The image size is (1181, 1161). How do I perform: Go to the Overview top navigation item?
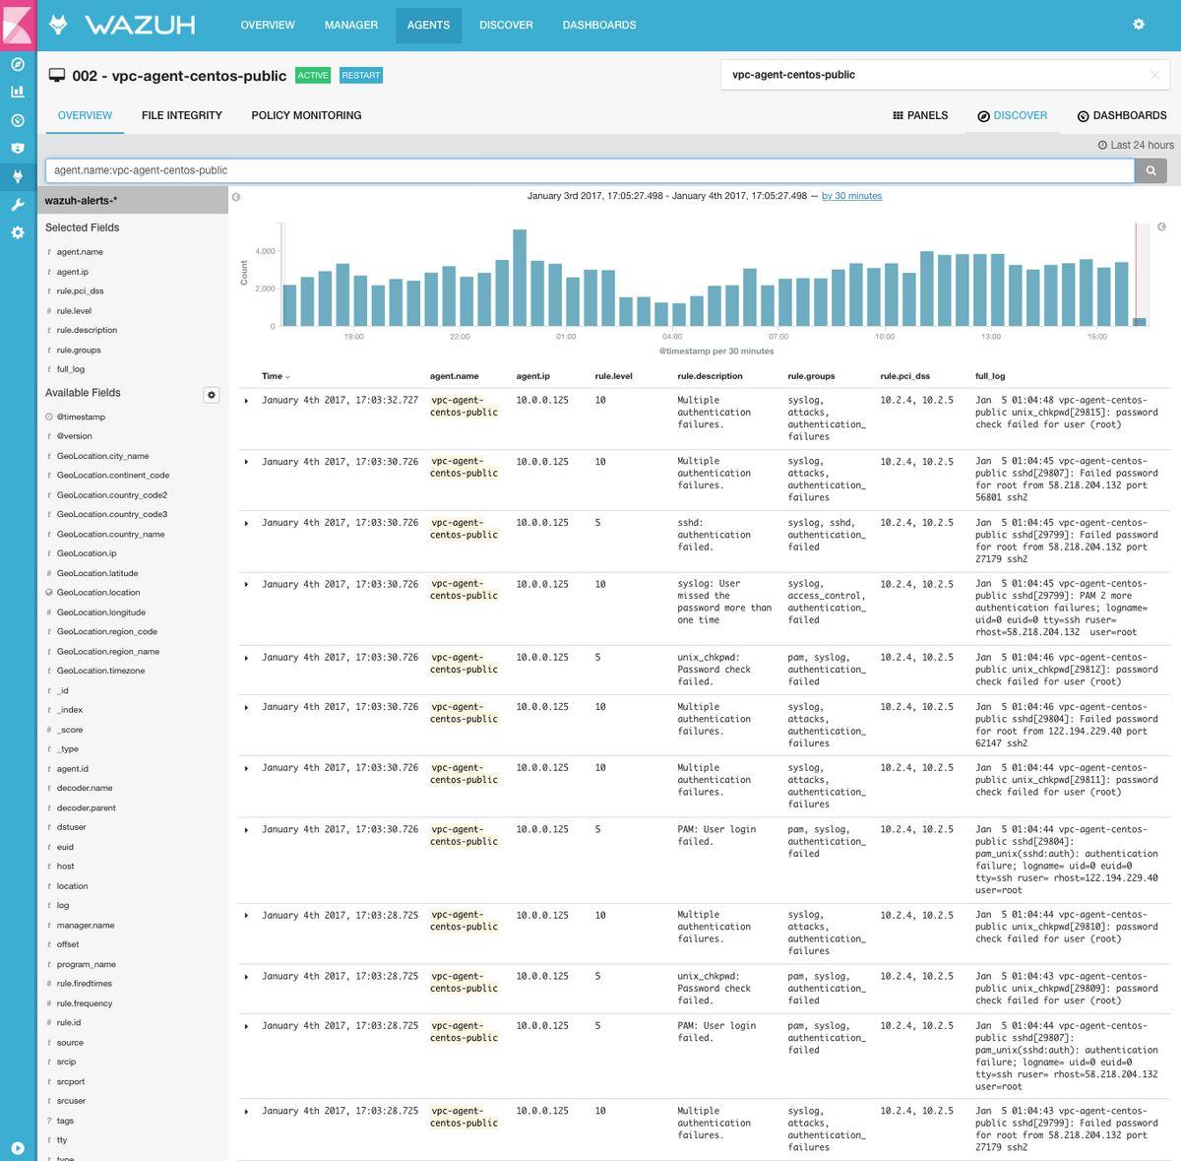[x=268, y=25]
